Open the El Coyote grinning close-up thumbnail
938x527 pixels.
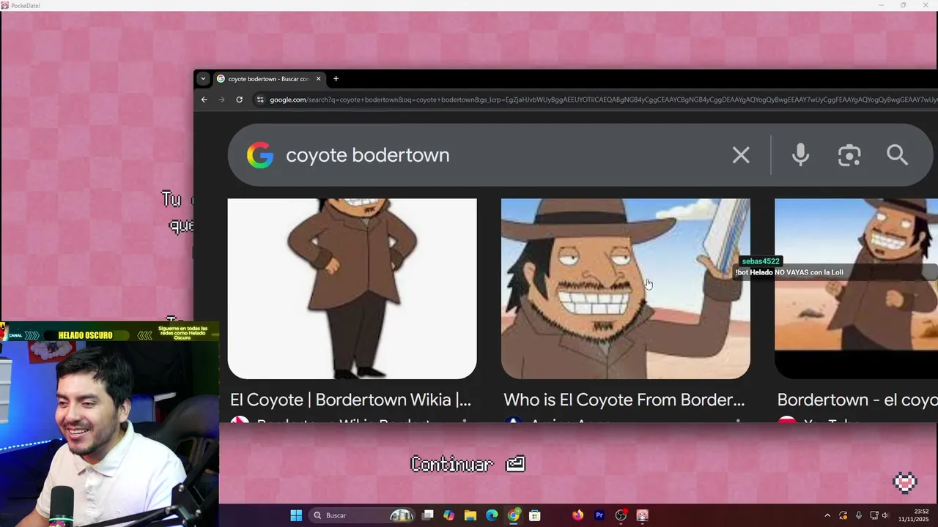coord(625,288)
